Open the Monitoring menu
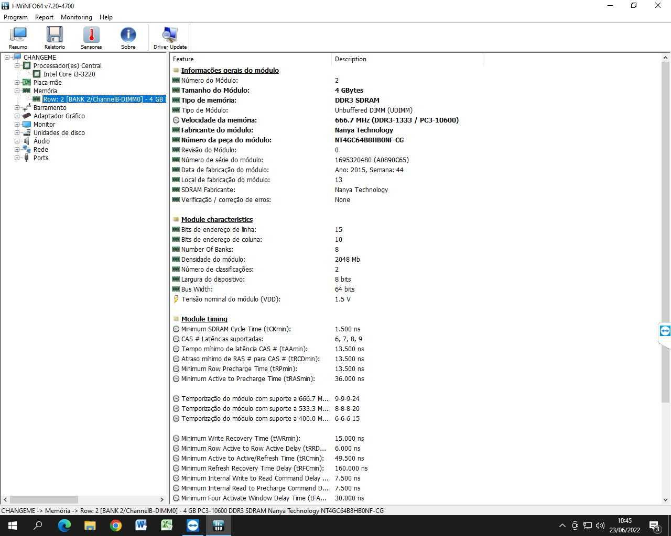This screenshot has width=671, height=536. point(77,17)
